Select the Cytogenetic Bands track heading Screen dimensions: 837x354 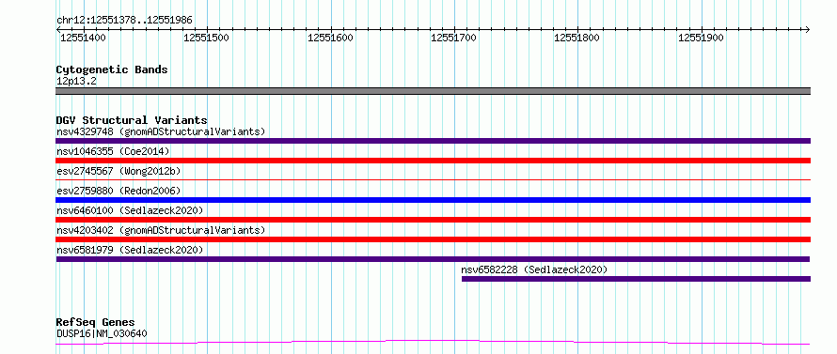(x=112, y=69)
